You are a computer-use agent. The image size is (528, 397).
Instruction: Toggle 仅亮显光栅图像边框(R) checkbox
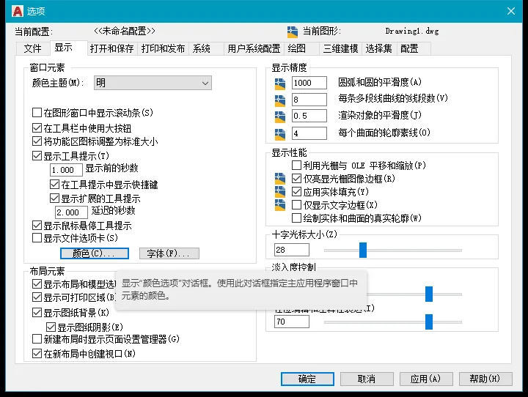[296, 178]
